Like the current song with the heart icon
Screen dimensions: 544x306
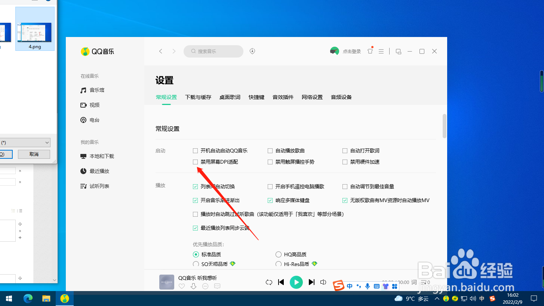tap(182, 286)
